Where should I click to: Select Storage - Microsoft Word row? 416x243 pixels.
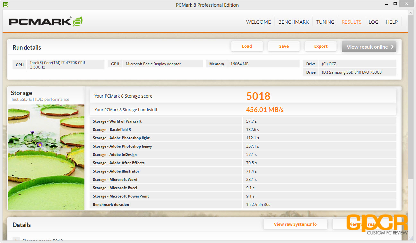(x=243, y=180)
